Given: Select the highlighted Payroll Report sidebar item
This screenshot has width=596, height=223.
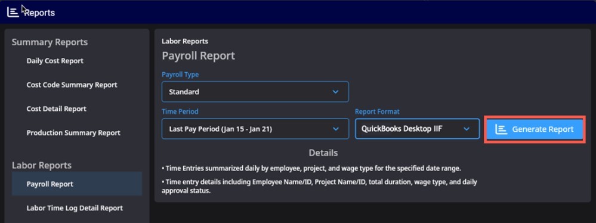Looking at the screenshot, I should coord(77,184).
